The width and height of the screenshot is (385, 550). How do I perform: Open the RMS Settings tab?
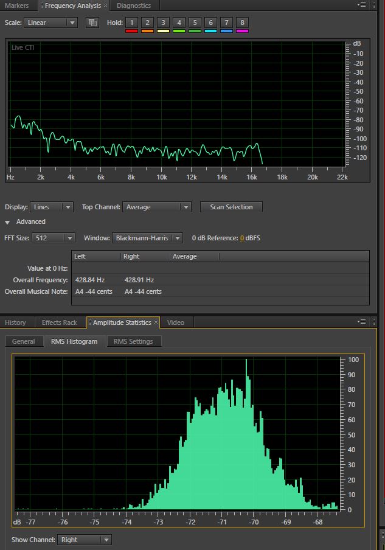click(x=133, y=341)
